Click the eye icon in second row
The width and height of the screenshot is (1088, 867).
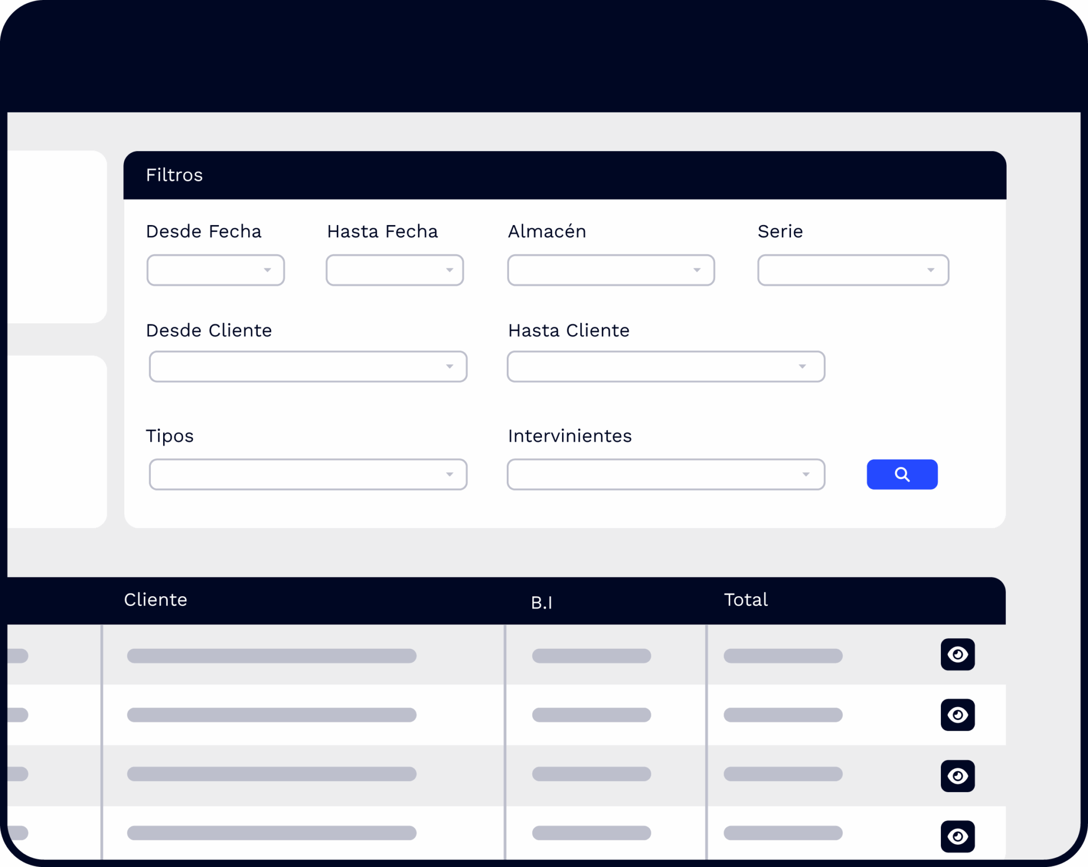pos(957,715)
